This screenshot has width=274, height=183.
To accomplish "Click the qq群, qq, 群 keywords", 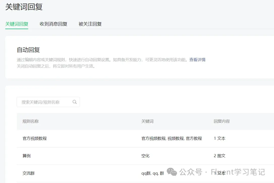I will coord(153,173).
